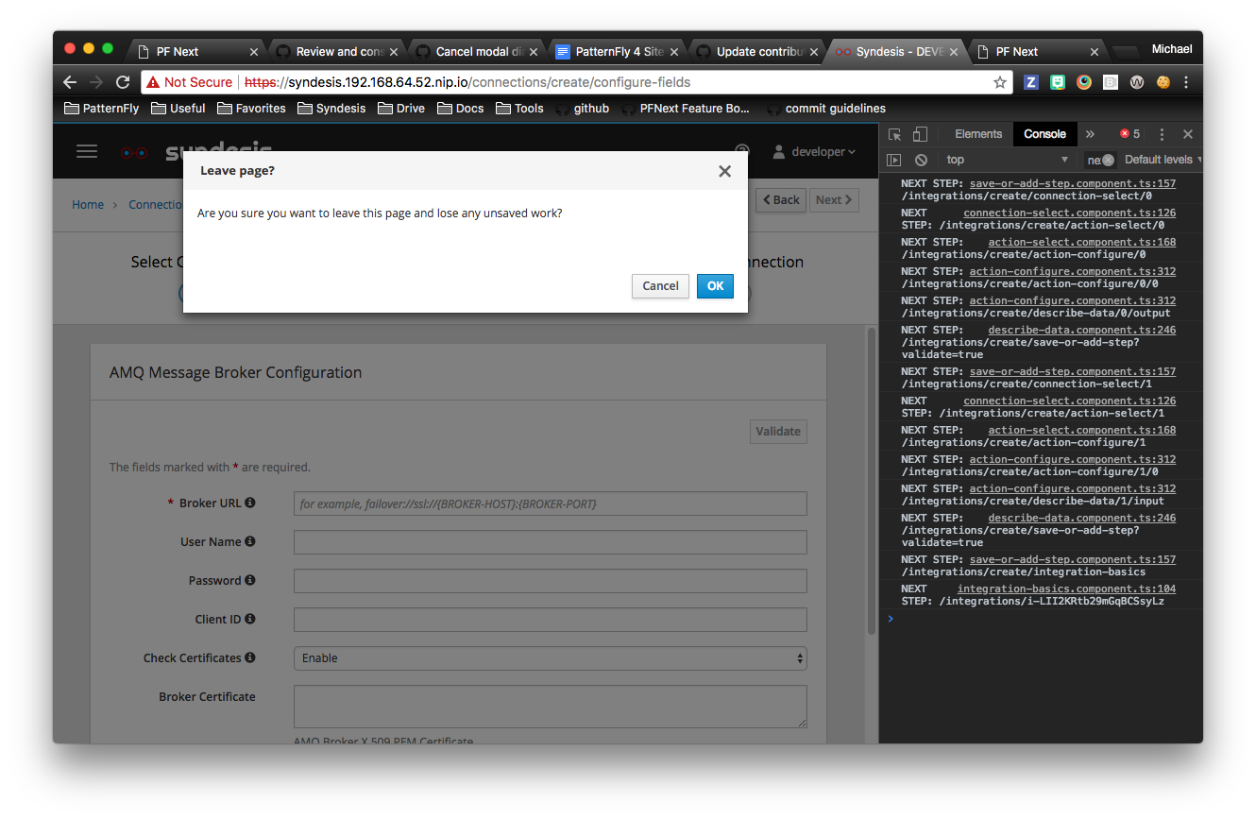Click the page vertical scrollbar
The image size is (1256, 819).
point(871,482)
